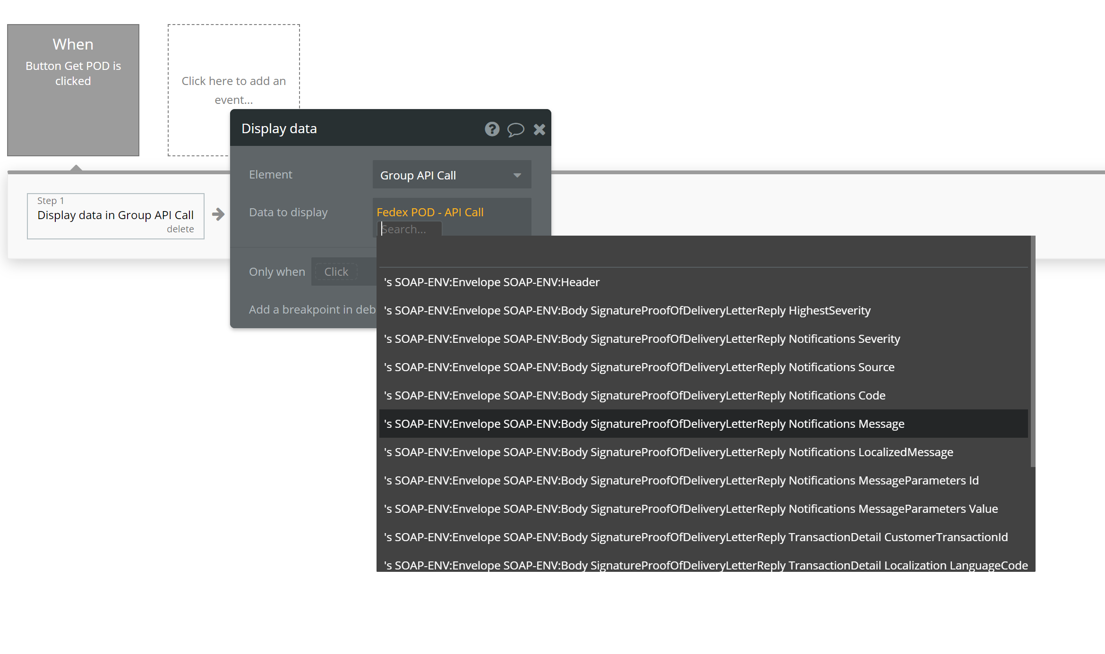This screenshot has height=654, width=1105.
Task: Click the comment bubble icon
Action: pyautogui.click(x=515, y=129)
